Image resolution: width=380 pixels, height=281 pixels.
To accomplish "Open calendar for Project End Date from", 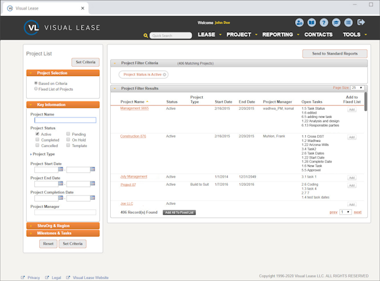I will [61, 183].
